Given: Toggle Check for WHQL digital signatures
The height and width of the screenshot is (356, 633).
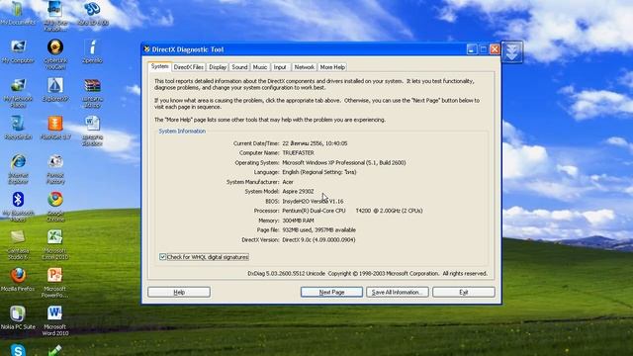Looking at the screenshot, I should tap(162, 257).
